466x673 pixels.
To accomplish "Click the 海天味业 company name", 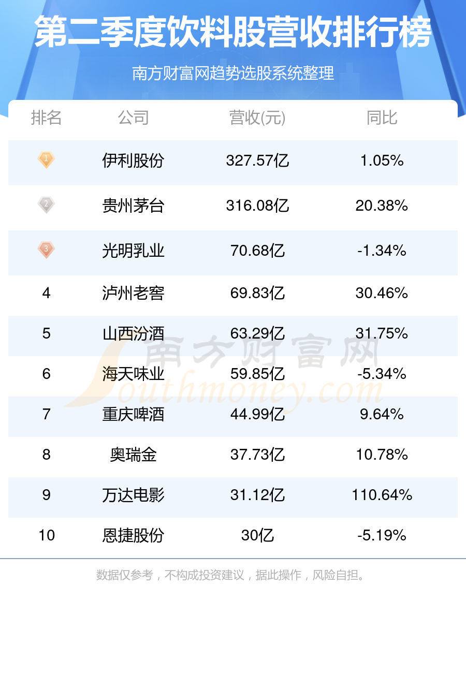I will [134, 374].
